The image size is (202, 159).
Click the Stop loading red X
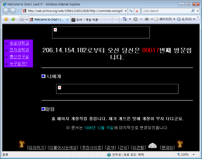pos(137,11)
